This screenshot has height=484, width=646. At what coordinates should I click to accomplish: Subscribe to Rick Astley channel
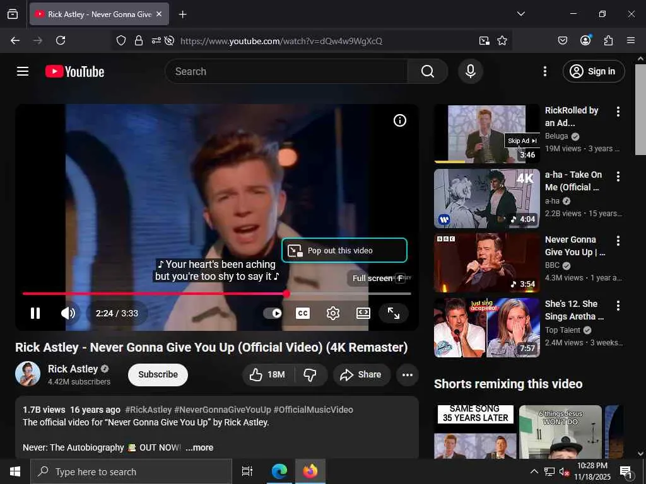click(x=158, y=374)
